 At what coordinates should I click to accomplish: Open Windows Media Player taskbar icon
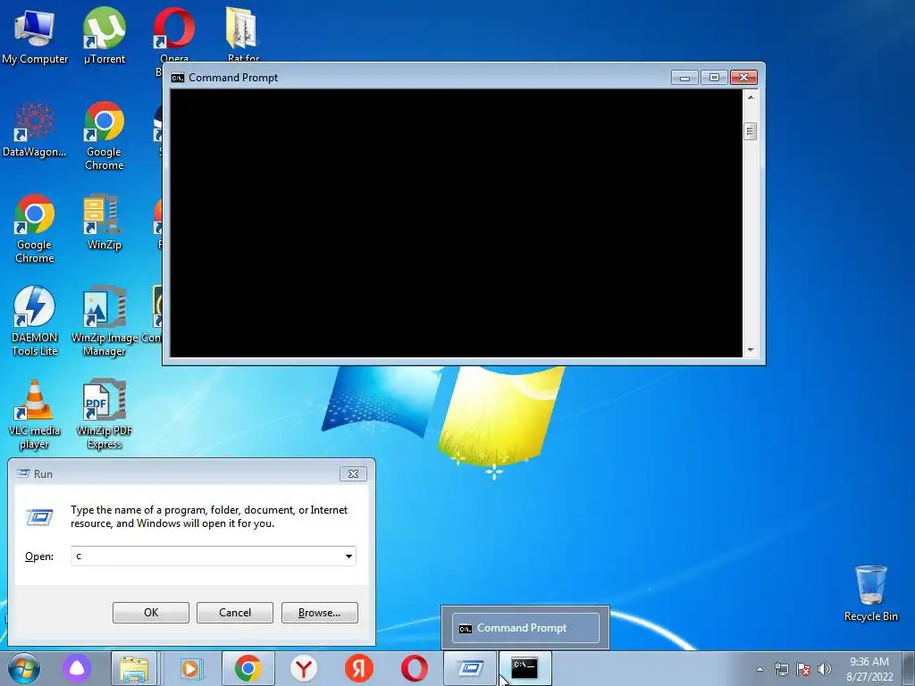click(x=190, y=668)
